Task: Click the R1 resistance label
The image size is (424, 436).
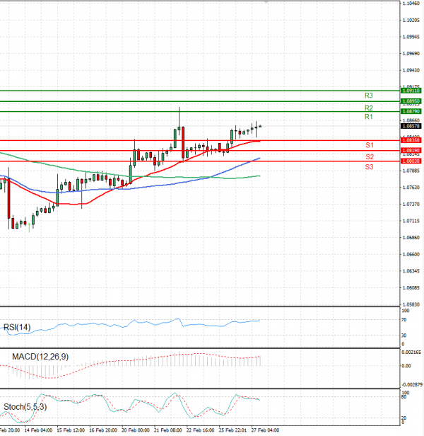Action: pos(368,117)
